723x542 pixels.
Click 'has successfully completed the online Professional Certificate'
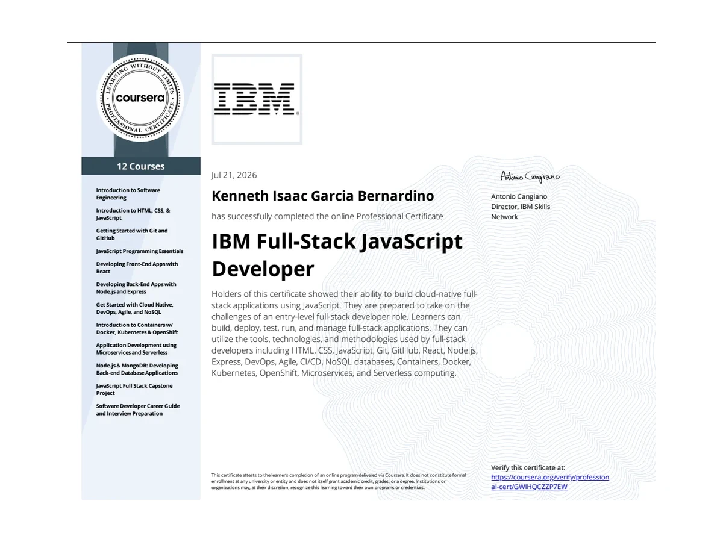pos(327,216)
